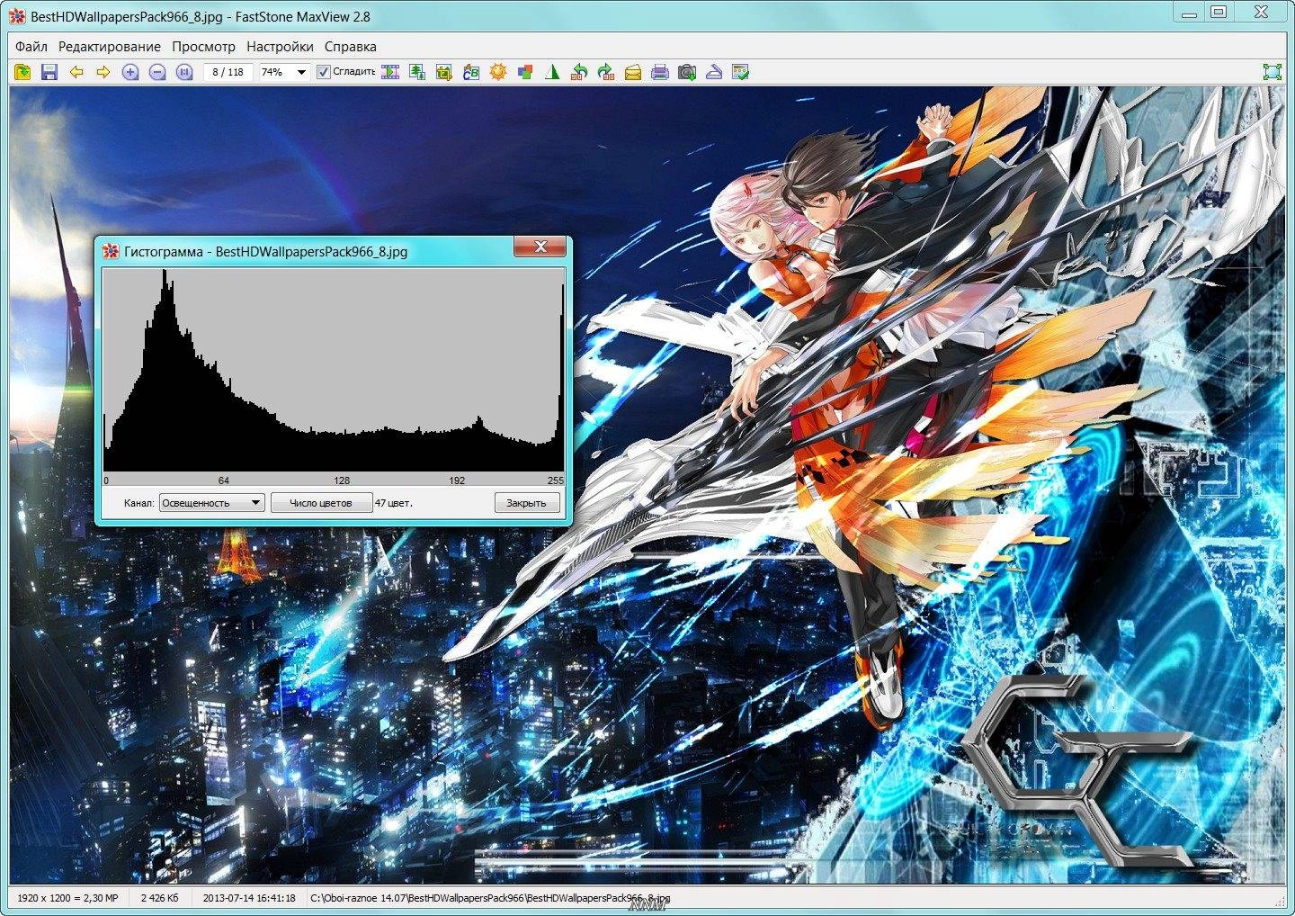Rotate image left icon
Viewport: 1295px width, 916px height.
click(579, 72)
